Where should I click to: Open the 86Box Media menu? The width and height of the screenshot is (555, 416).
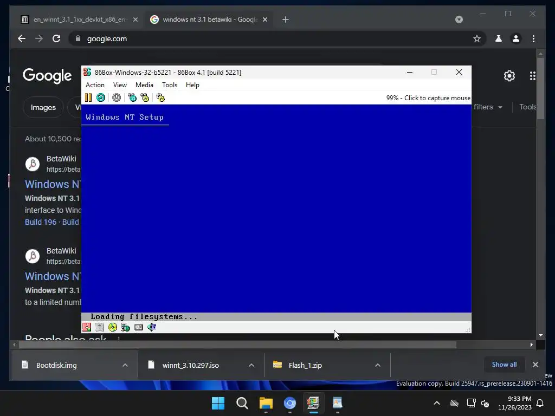(x=144, y=85)
